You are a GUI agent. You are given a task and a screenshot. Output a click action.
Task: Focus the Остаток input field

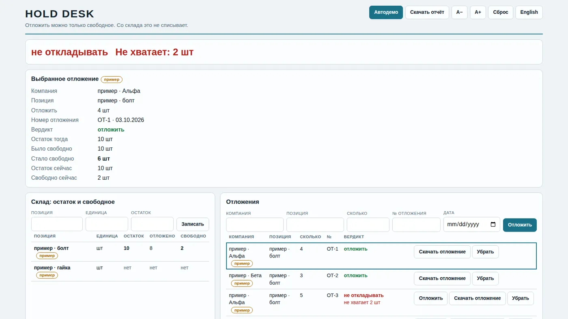152,224
